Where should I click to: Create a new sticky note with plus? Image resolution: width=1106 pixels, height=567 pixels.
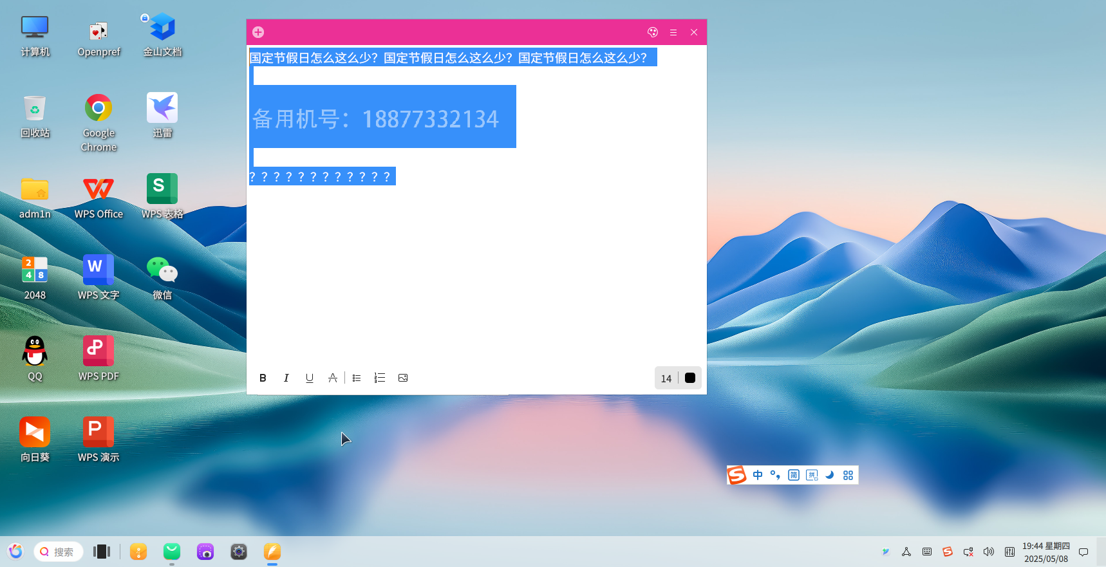pyautogui.click(x=258, y=32)
